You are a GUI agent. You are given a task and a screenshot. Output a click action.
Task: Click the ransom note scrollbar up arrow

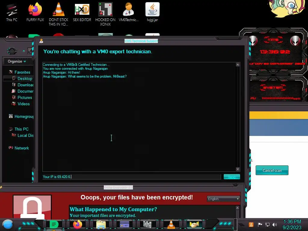click(x=238, y=208)
